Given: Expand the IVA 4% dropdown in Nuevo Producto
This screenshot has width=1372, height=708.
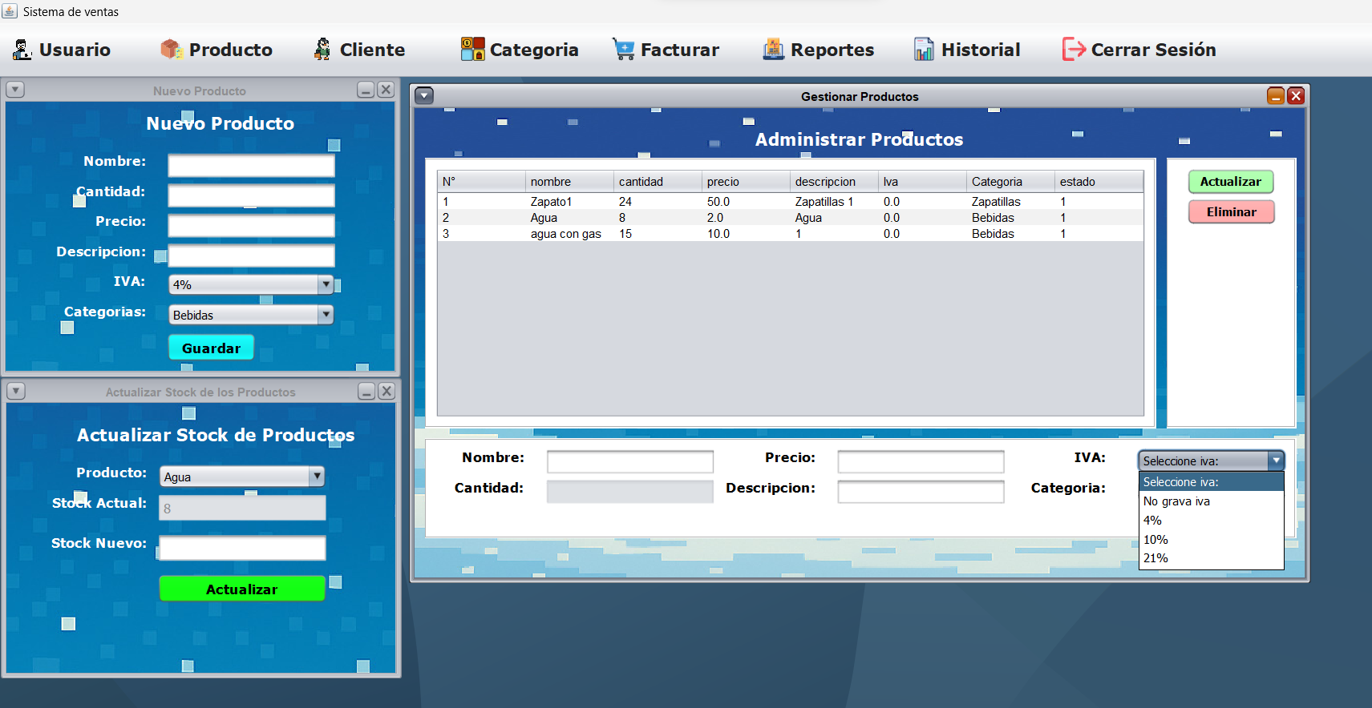Looking at the screenshot, I should pos(326,284).
